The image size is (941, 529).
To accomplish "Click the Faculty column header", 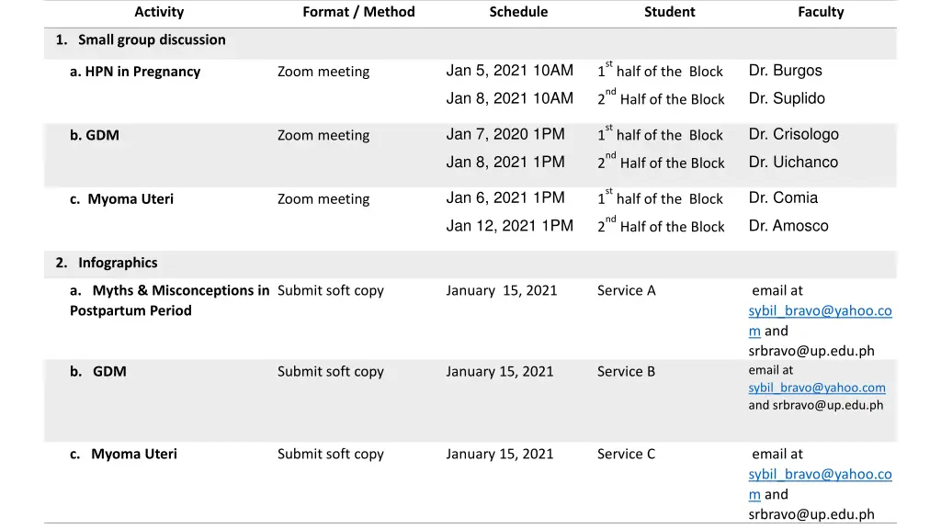I will [x=821, y=12].
